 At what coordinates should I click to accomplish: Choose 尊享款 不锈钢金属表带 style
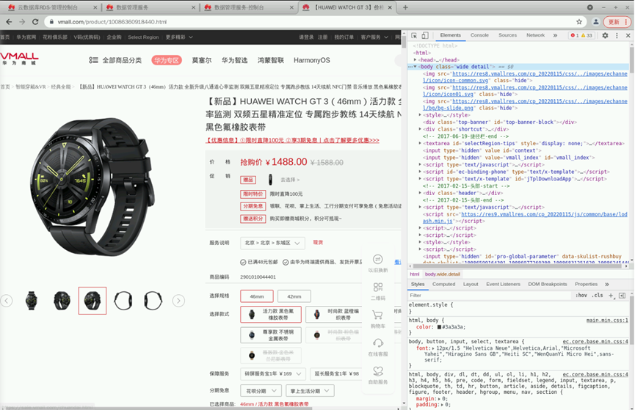[271, 335]
